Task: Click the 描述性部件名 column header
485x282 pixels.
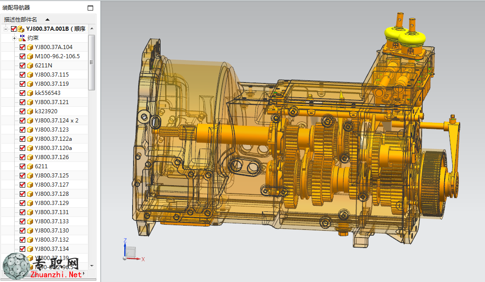Action: click(x=49, y=19)
